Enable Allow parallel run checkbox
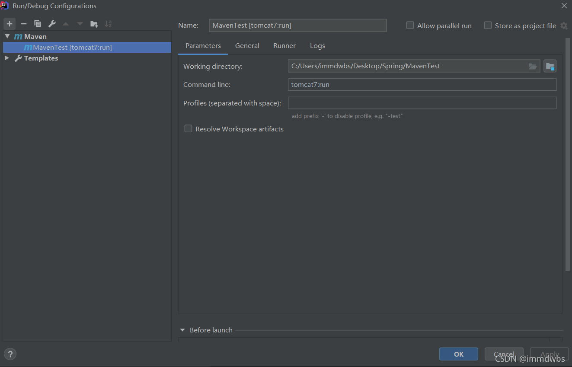The width and height of the screenshot is (572, 367). [410, 26]
